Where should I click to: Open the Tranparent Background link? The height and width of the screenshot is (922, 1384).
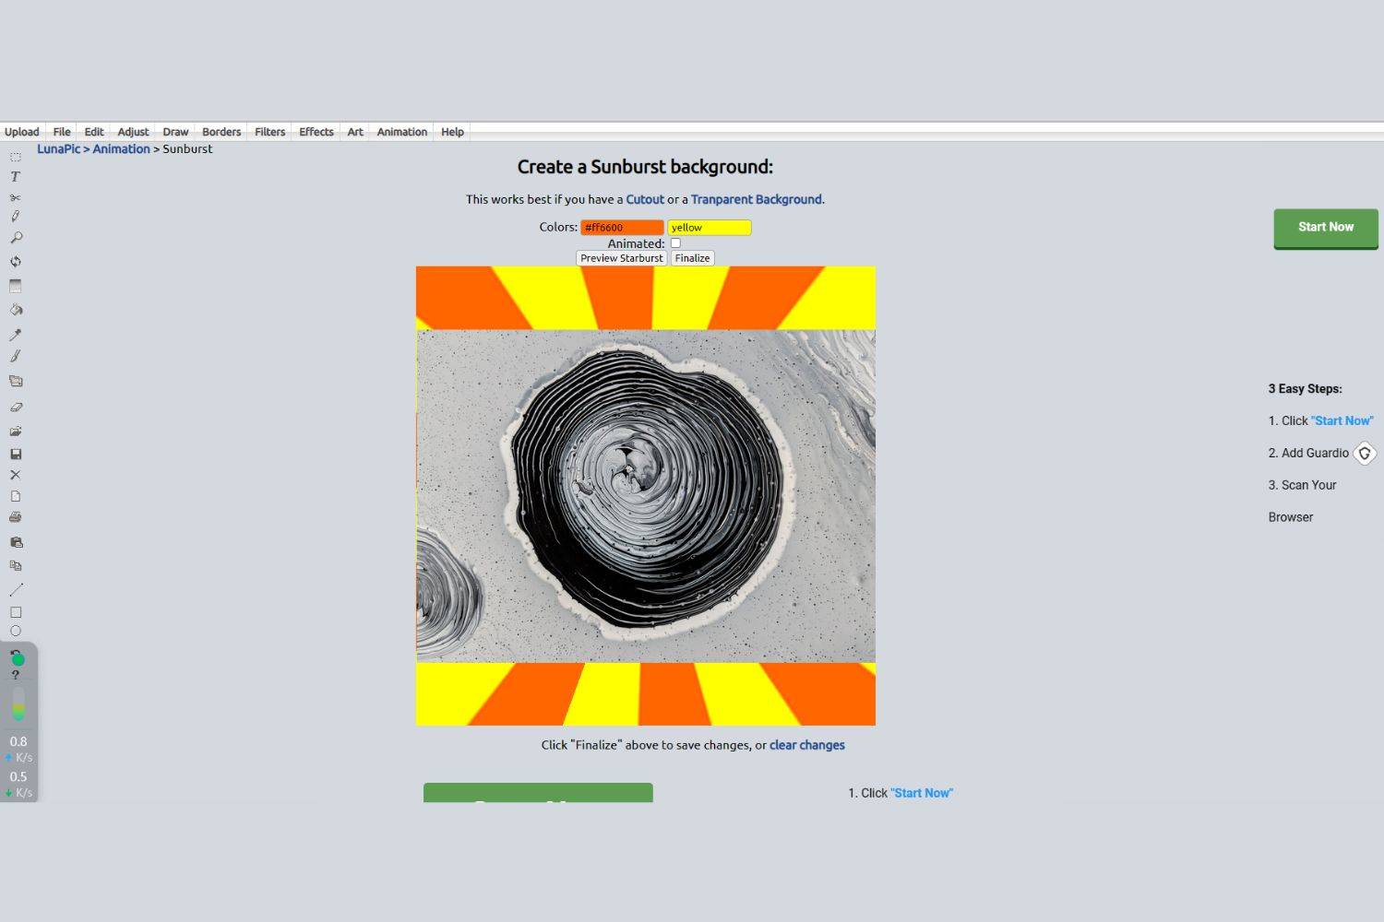click(x=756, y=199)
